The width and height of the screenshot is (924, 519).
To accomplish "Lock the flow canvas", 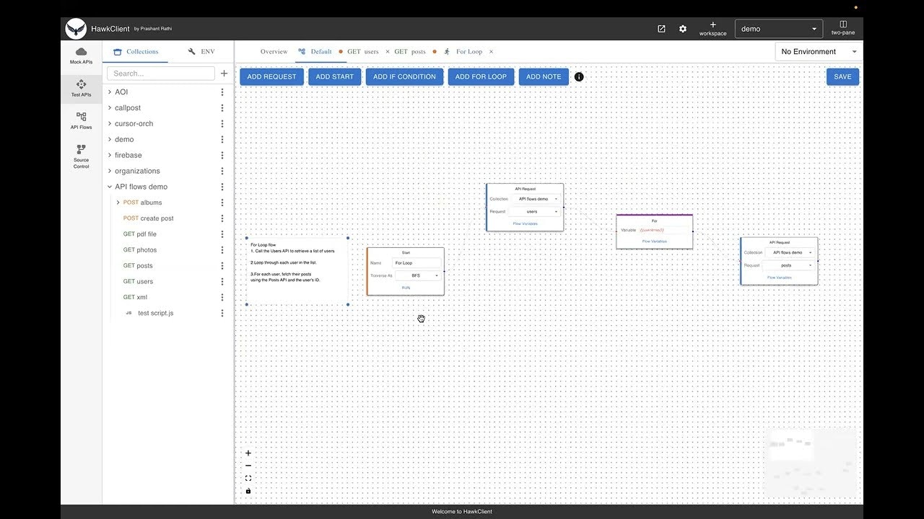I will 248,490.
